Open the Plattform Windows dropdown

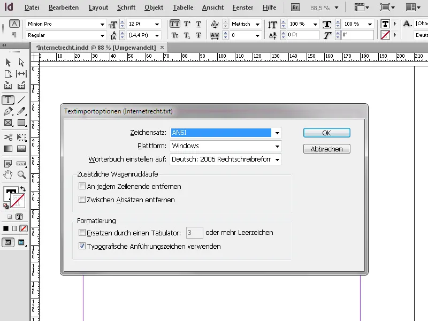click(226, 146)
